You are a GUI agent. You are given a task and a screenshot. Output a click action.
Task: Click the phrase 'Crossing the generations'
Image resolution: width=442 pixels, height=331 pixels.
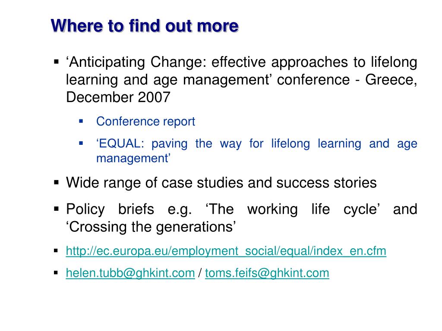pos(151,227)
